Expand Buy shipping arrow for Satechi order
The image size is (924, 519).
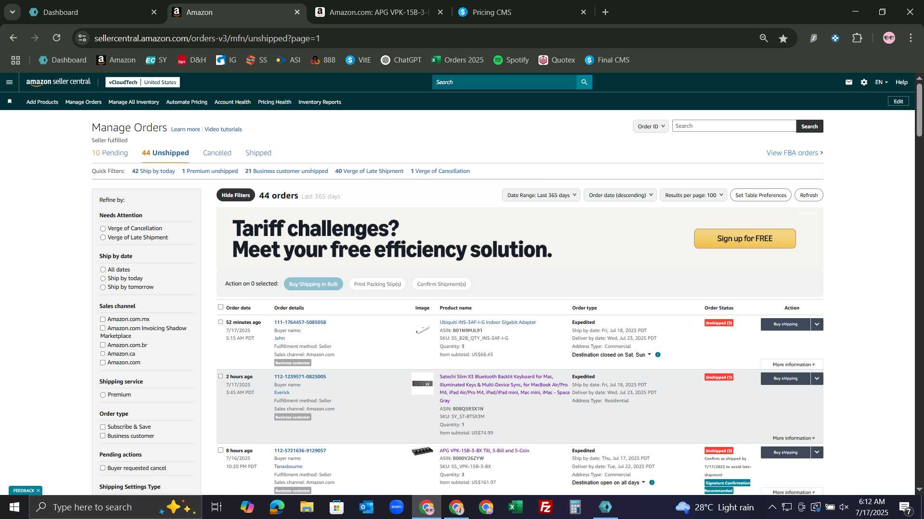pyautogui.click(x=817, y=379)
